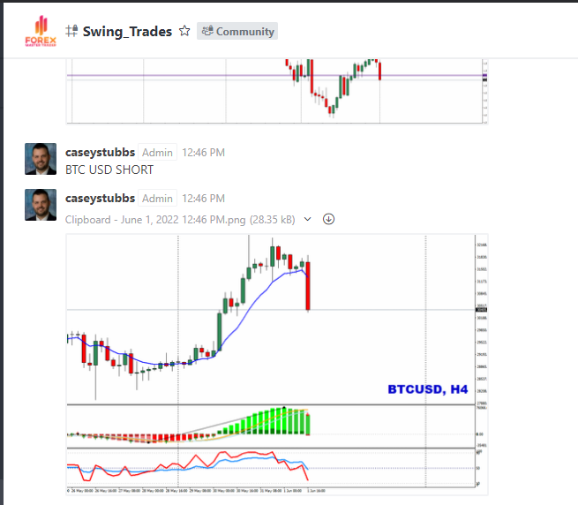Open caseystubbs username on BTC USD SHORT message

(100, 152)
